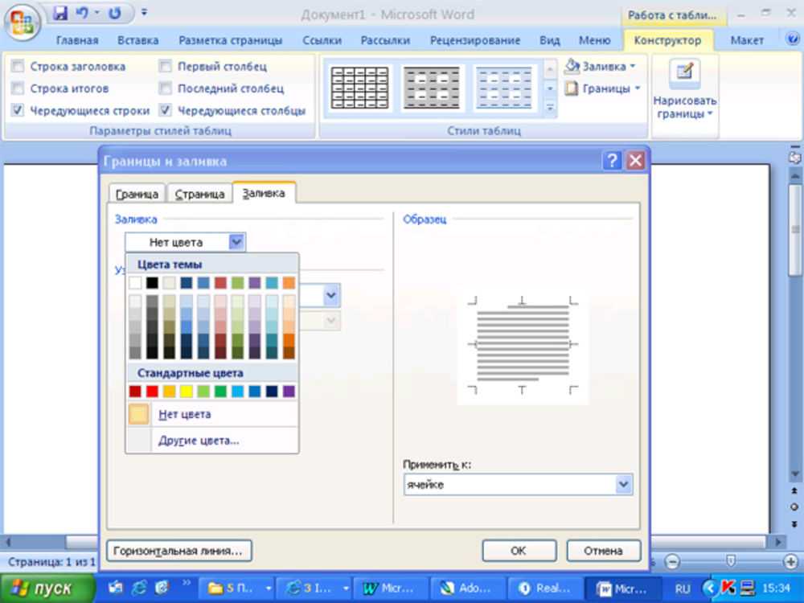Click the vertical scrollbar down arrow

coord(795,474)
